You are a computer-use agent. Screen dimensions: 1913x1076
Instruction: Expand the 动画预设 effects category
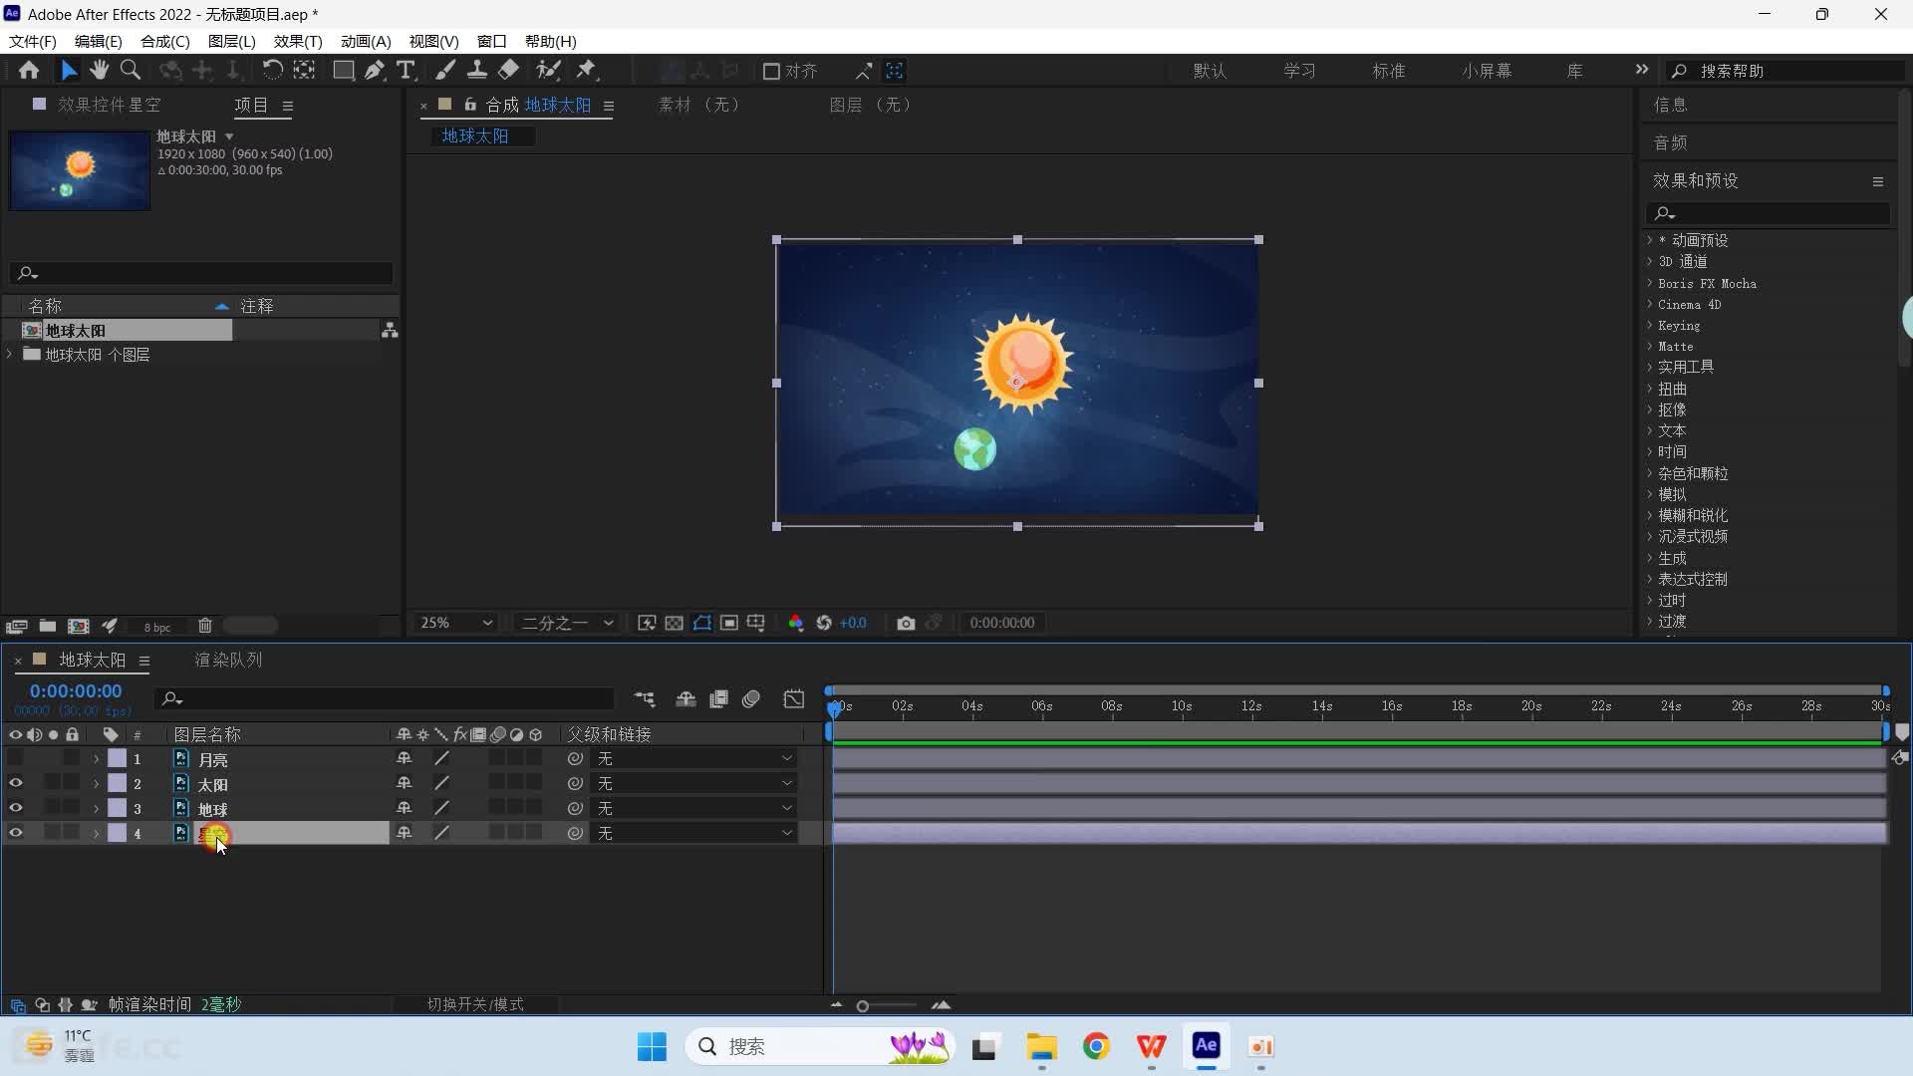pyautogui.click(x=1650, y=240)
